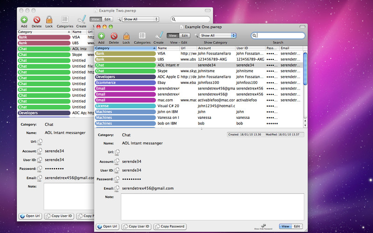This screenshot has height=233, width=373.
Task: Copy User ID icon in Example Two detail pane
Action: pos(40,160)
